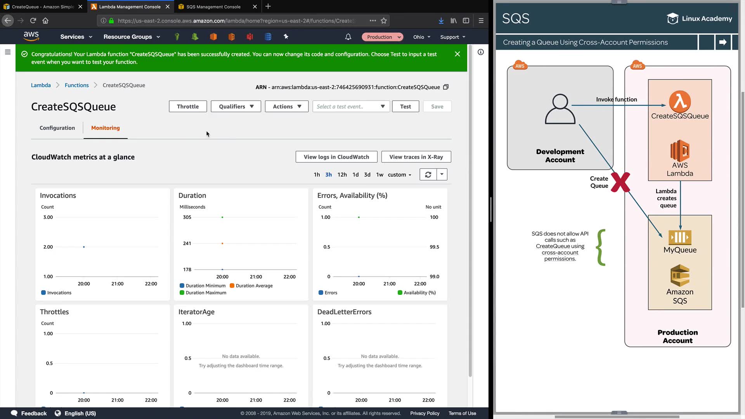Switch to SQS Management Console browser tab

pos(213,7)
